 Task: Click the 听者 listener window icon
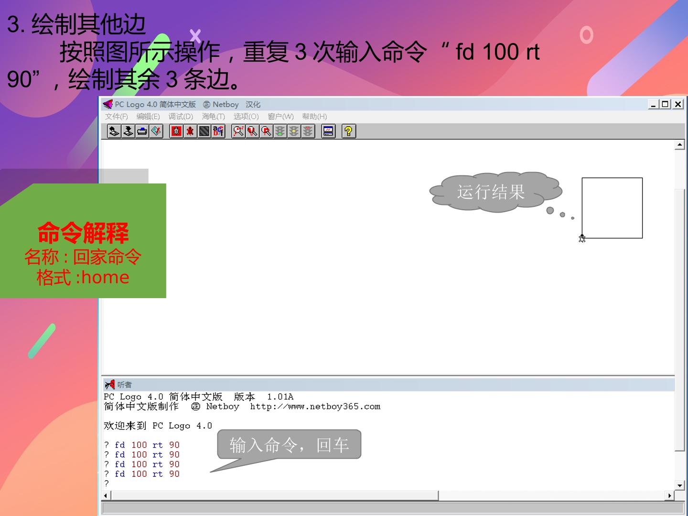[x=110, y=385]
